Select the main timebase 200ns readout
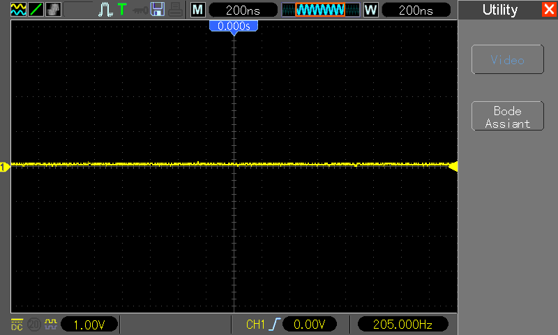The width and height of the screenshot is (558, 335). pyautogui.click(x=243, y=10)
